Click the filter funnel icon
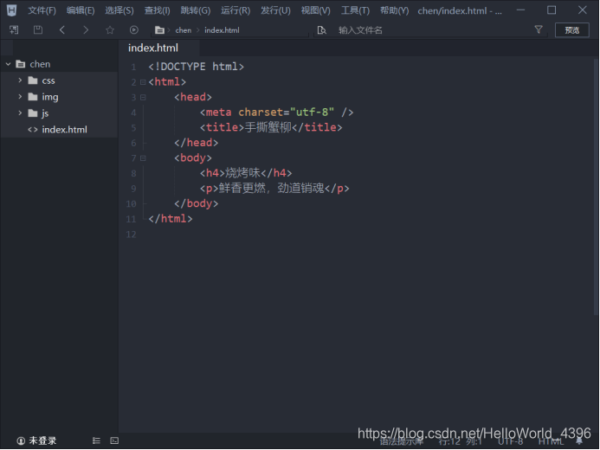This screenshot has width=600, height=450. point(539,29)
